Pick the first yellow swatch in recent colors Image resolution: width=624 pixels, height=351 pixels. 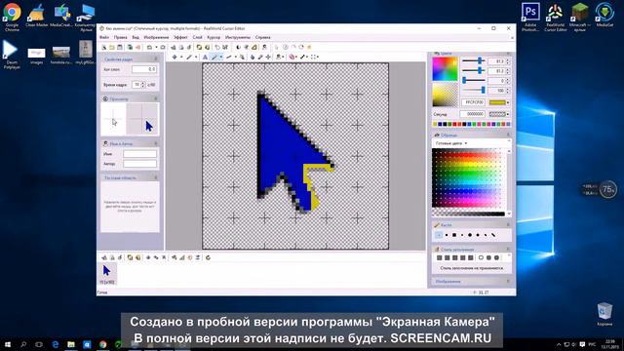click(x=435, y=124)
